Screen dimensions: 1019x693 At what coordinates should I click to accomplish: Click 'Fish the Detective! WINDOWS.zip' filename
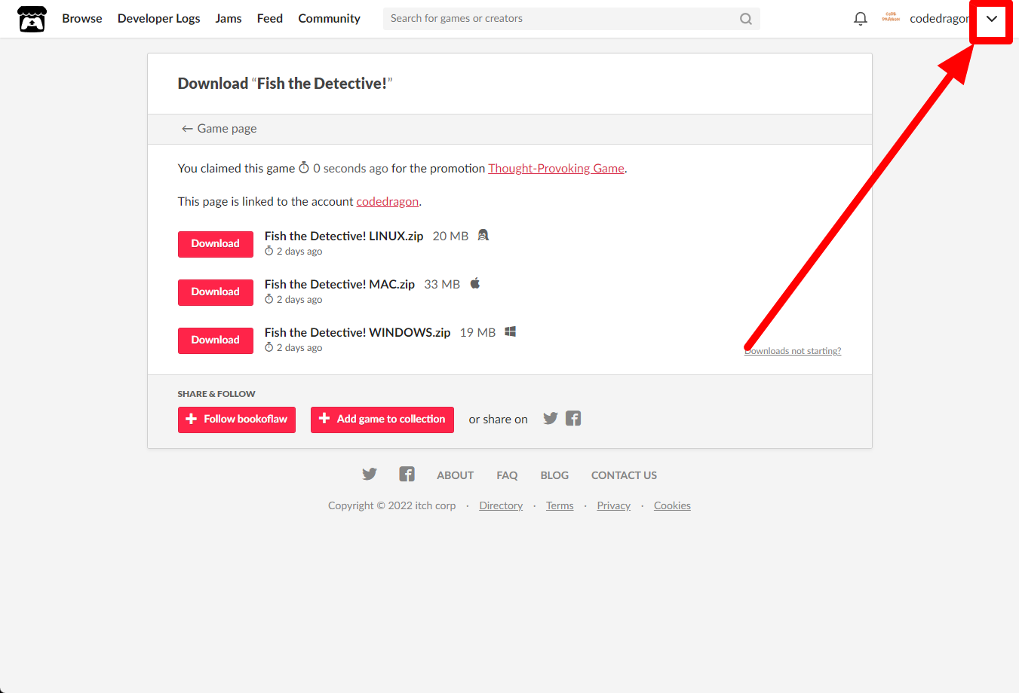pyautogui.click(x=358, y=332)
